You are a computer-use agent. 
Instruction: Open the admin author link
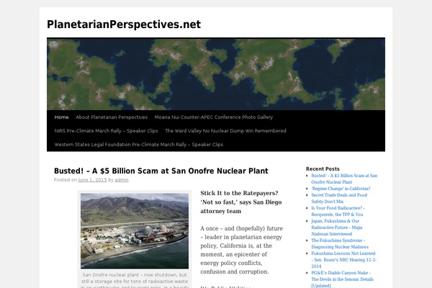122,180
